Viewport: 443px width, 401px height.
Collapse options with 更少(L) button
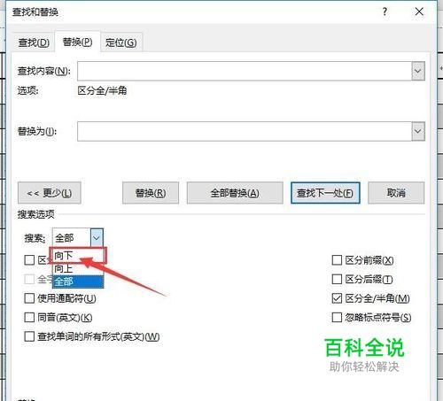[50, 193]
